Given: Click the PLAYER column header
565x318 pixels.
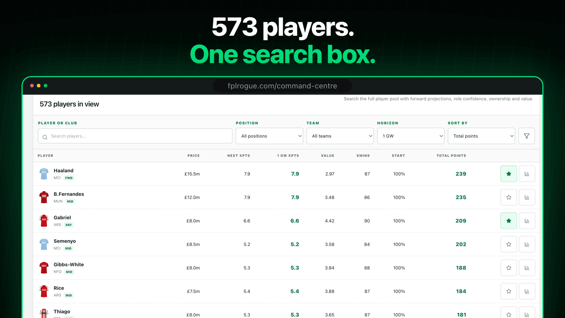Looking at the screenshot, I should (46, 155).
